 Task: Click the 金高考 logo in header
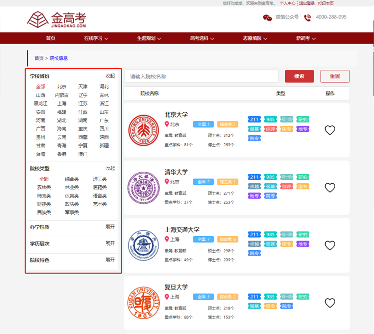57,19
